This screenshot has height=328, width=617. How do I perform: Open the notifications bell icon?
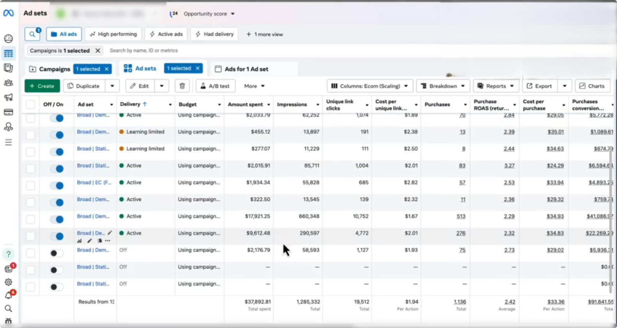9,295
